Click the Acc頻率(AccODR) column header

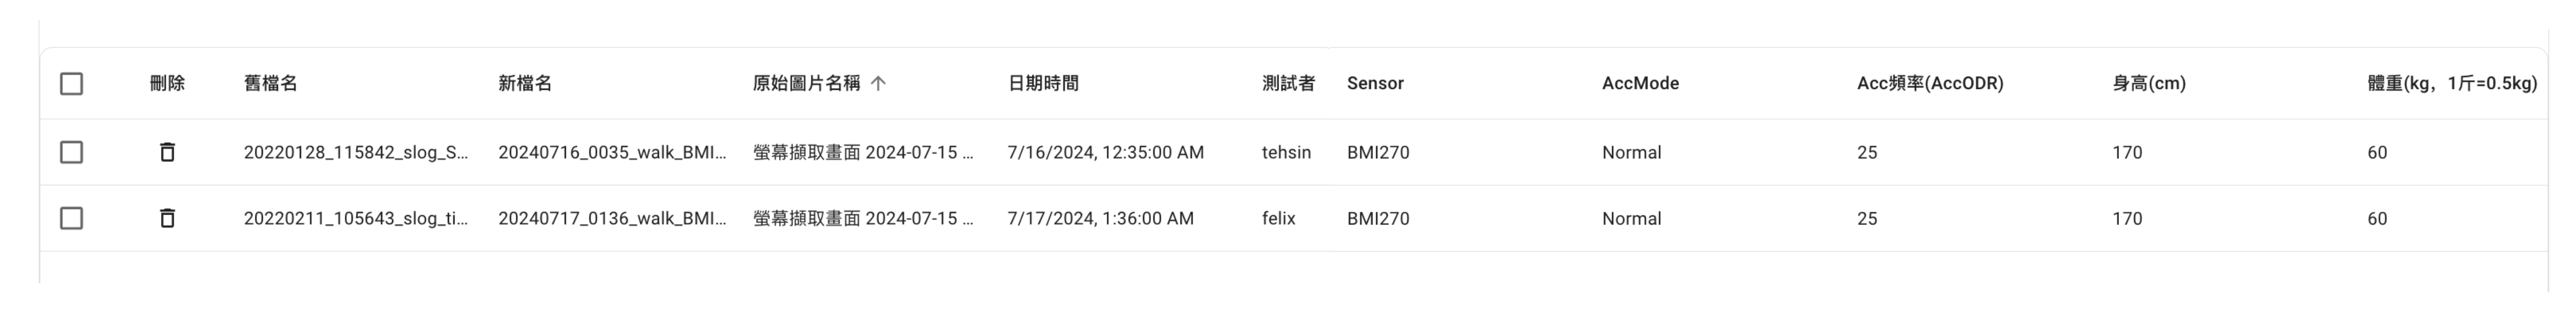coord(1930,84)
